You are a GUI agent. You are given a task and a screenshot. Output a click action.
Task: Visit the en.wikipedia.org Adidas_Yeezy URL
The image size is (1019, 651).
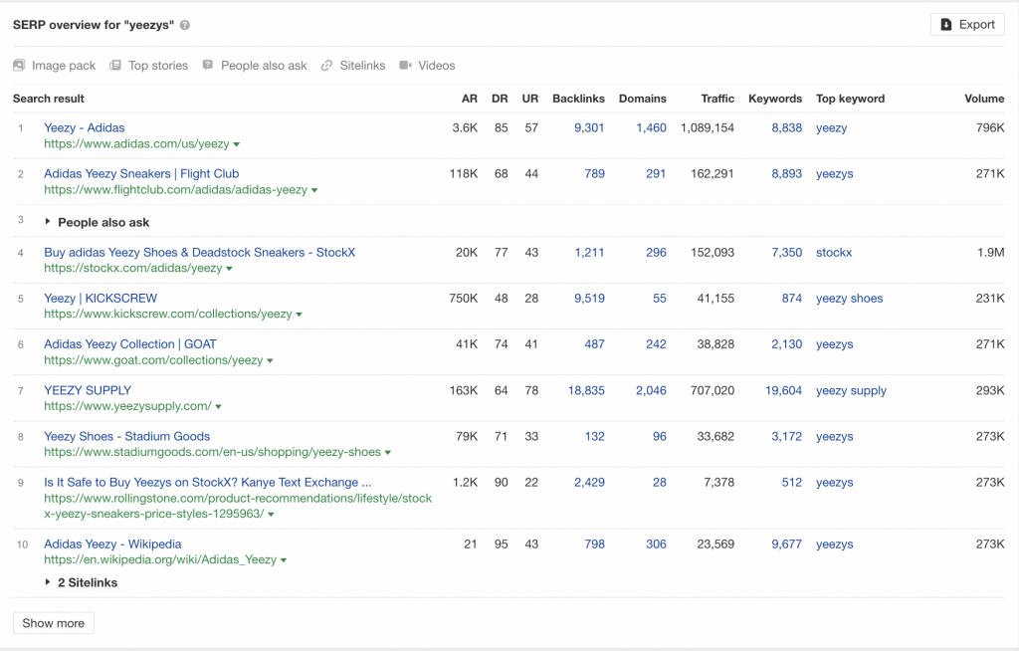pos(160,559)
